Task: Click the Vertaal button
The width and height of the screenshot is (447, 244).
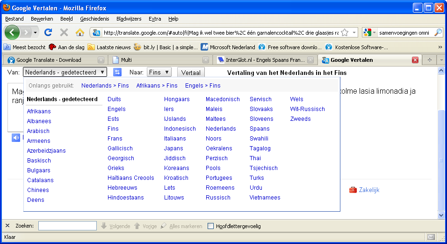Action: click(x=191, y=73)
